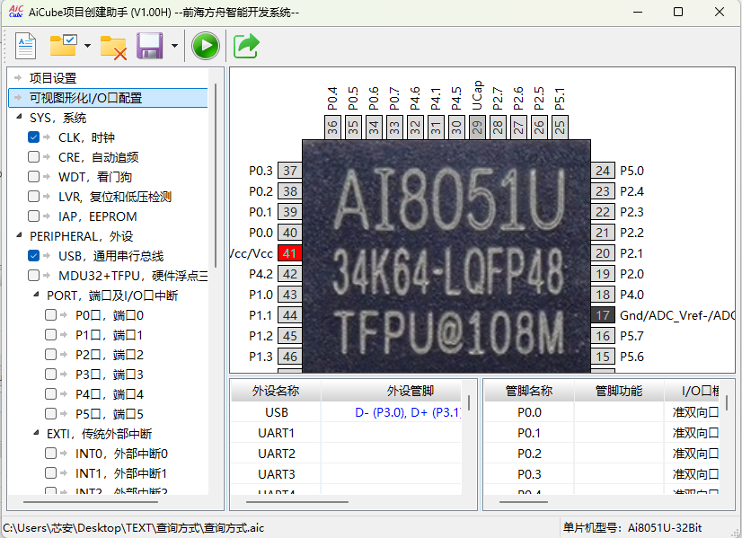The width and height of the screenshot is (742, 538).
Task: Click pin 33 P0.7 on chip top
Action: pyautogui.click(x=394, y=127)
